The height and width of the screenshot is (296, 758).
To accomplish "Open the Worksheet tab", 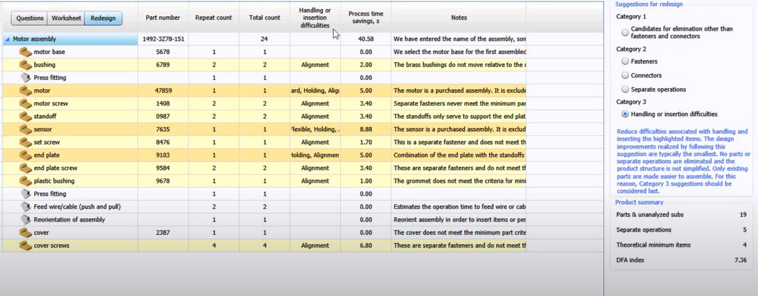I will [66, 18].
